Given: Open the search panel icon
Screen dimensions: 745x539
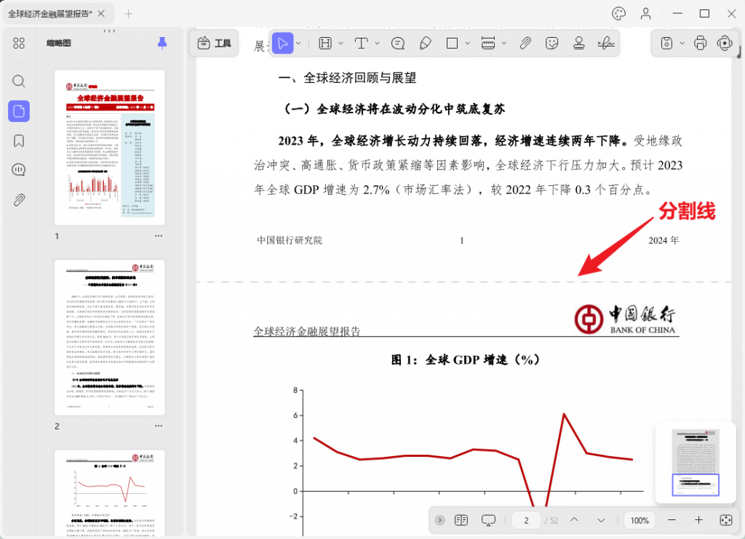Looking at the screenshot, I should click(x=18, y=81).
